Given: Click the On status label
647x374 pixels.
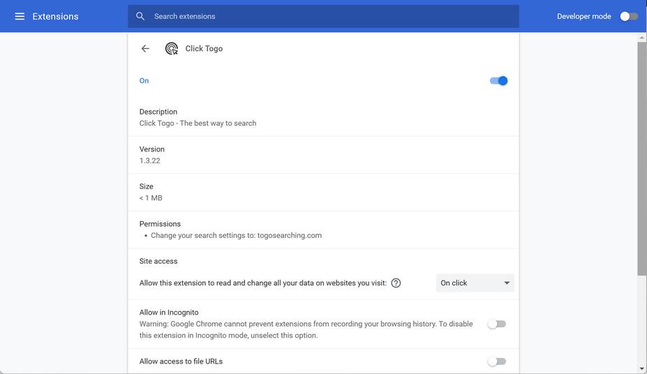Looking at the screenshot, I should pyautogui.click(x=144, y=81).
